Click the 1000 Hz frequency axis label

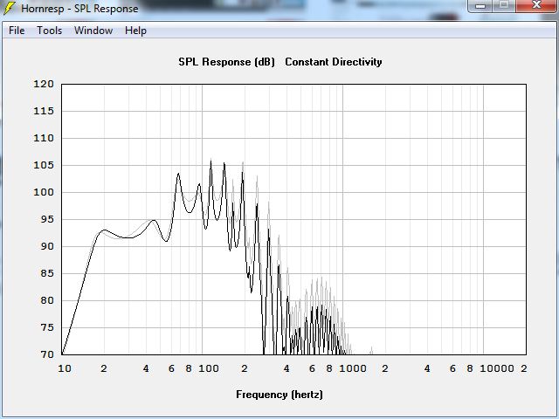click(x=353, y=368)
